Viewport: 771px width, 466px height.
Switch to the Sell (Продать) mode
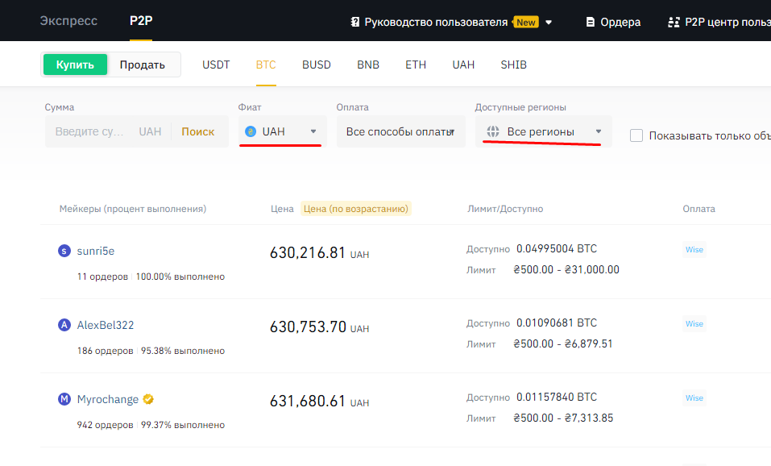[142, 64]
